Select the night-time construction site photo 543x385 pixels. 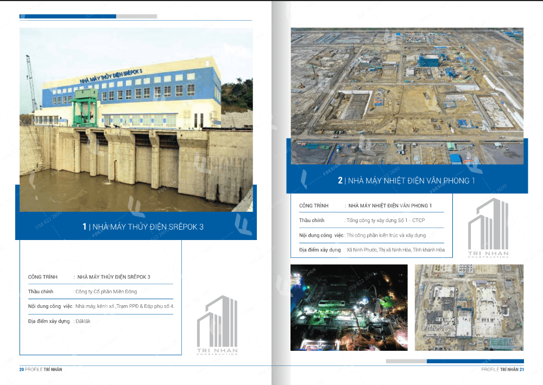tap(349, 307)
